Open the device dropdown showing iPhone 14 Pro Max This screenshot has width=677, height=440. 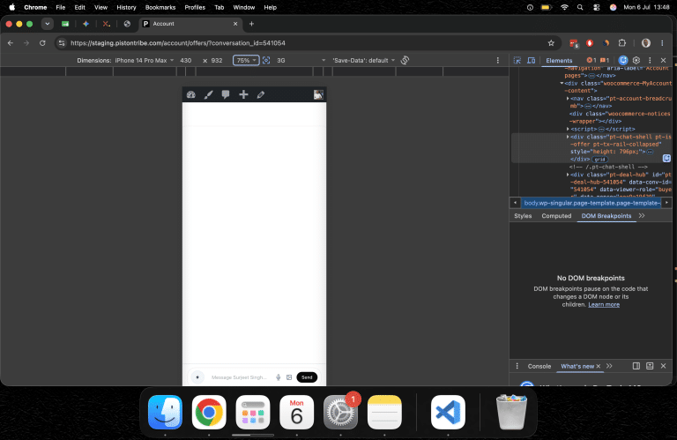tap(145, 61)
